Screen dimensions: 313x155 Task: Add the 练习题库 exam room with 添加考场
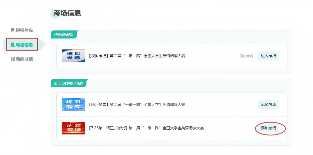click(268, 104)
